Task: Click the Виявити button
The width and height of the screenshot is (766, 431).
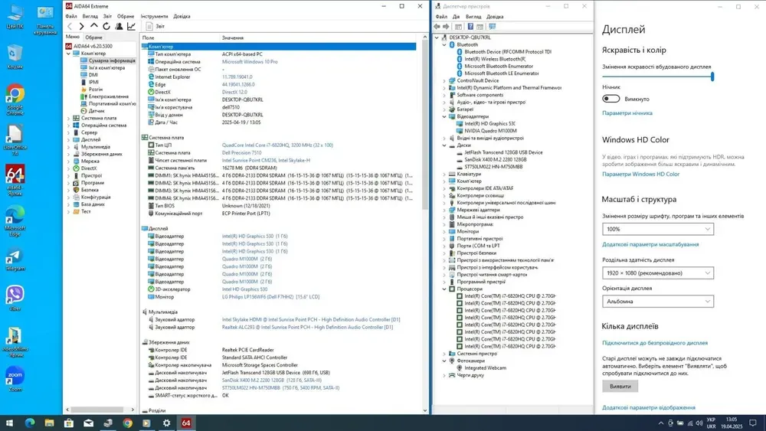Action: pyautogui.click(x=620, y=387)
